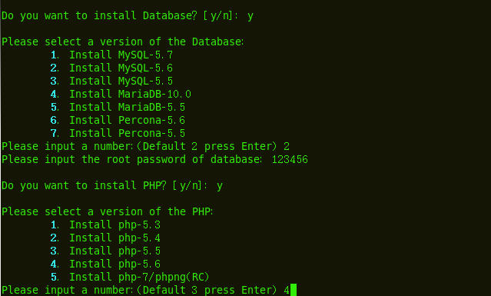The image size is (491, 296).
Task: Click the cyan number 5 beside php-7
Action: (x=54, y=278)
